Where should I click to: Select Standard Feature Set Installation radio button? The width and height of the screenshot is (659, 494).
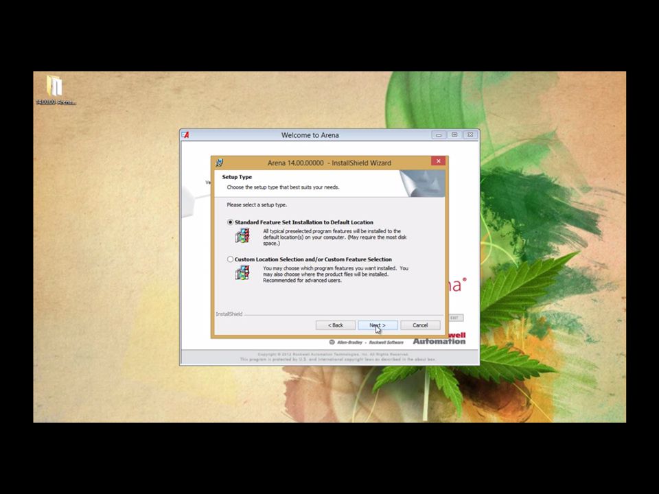click(231, 222)
